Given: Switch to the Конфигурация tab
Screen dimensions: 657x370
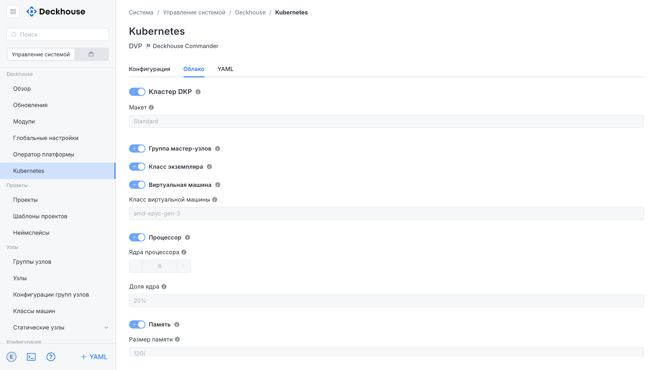Looking at the screenshot, I should (x=150, y=69).
